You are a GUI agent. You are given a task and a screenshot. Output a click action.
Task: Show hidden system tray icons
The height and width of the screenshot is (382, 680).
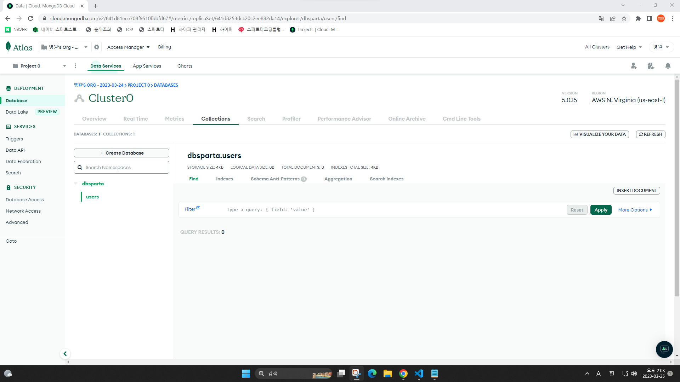coord(587,374)
